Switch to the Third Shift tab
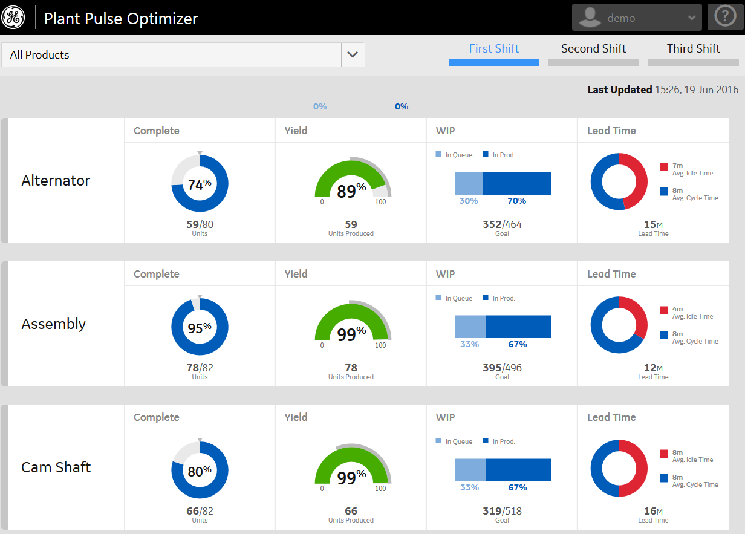This screenshot has width=745, height=534. 693,48
